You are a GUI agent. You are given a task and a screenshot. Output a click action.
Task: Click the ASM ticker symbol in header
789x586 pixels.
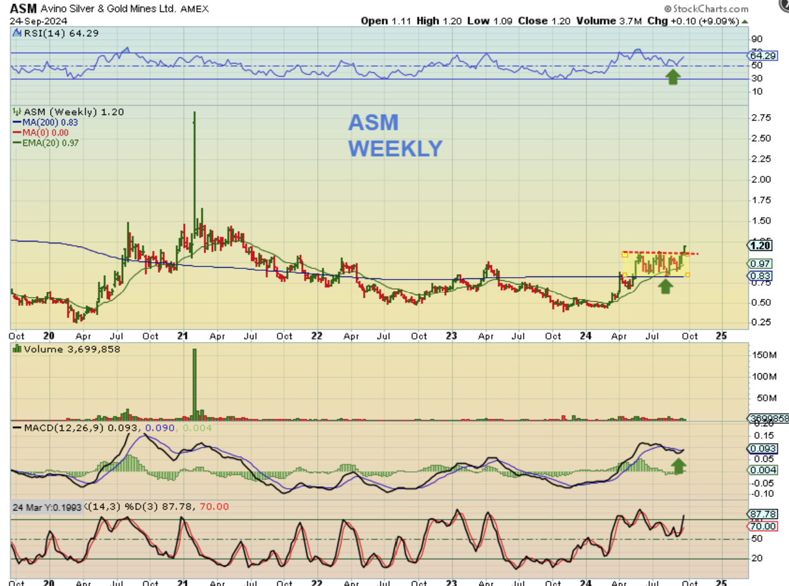point(21,9)
